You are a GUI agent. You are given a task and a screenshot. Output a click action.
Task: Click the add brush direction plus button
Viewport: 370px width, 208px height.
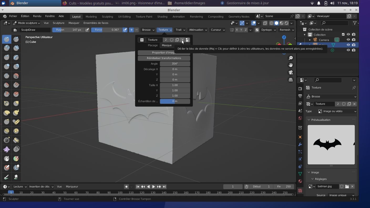(x=131, y=30)
